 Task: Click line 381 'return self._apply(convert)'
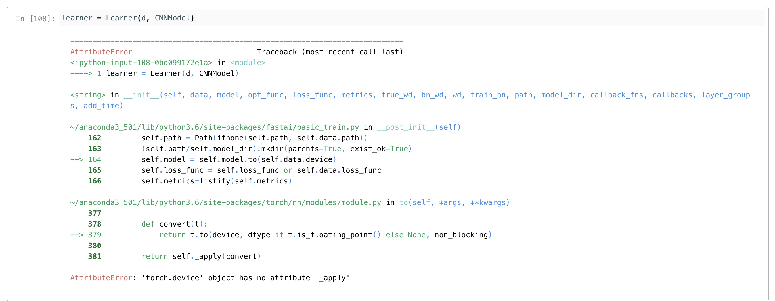point(201,257)
